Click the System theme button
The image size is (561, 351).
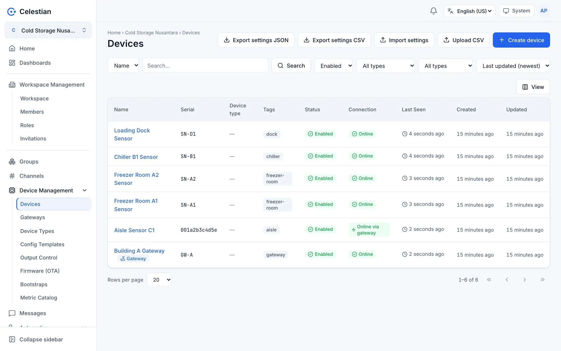[x=517, y=11]
